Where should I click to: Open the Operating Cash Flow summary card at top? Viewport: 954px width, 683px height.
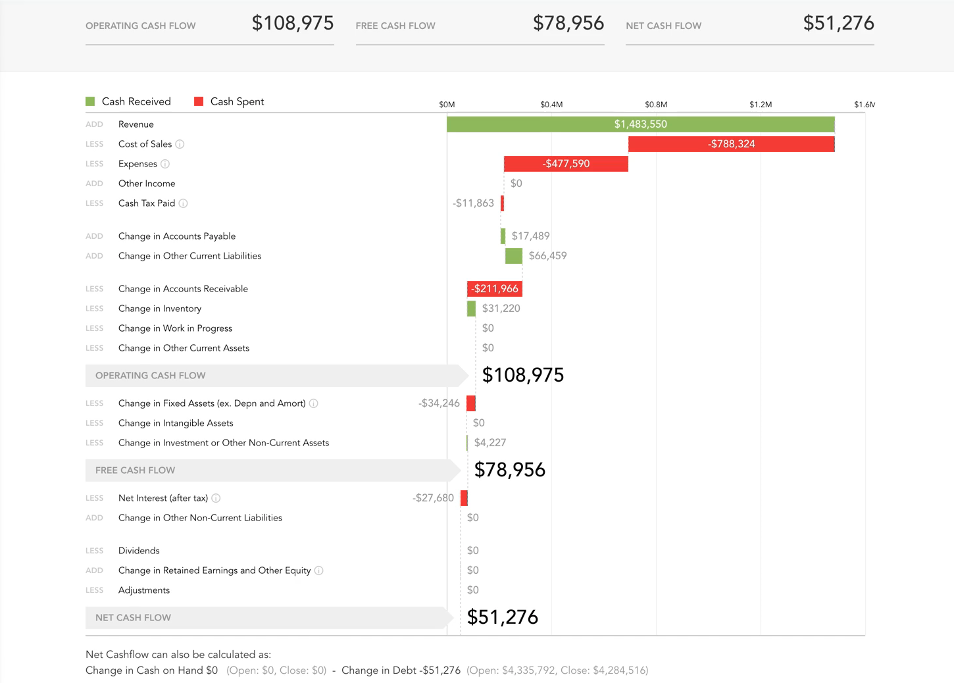[209, 25]
